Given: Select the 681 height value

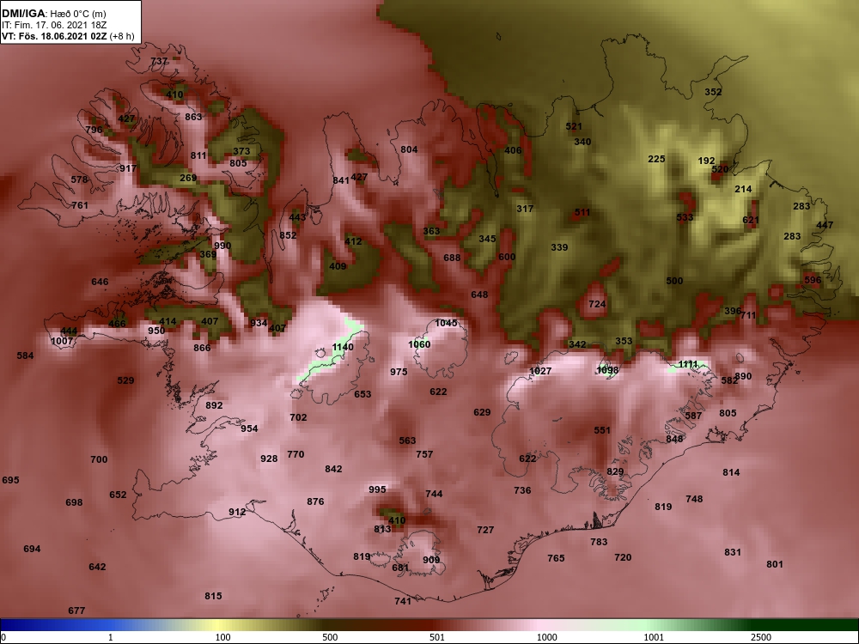Looking at the screenshot, I should (x=400, y=568).
